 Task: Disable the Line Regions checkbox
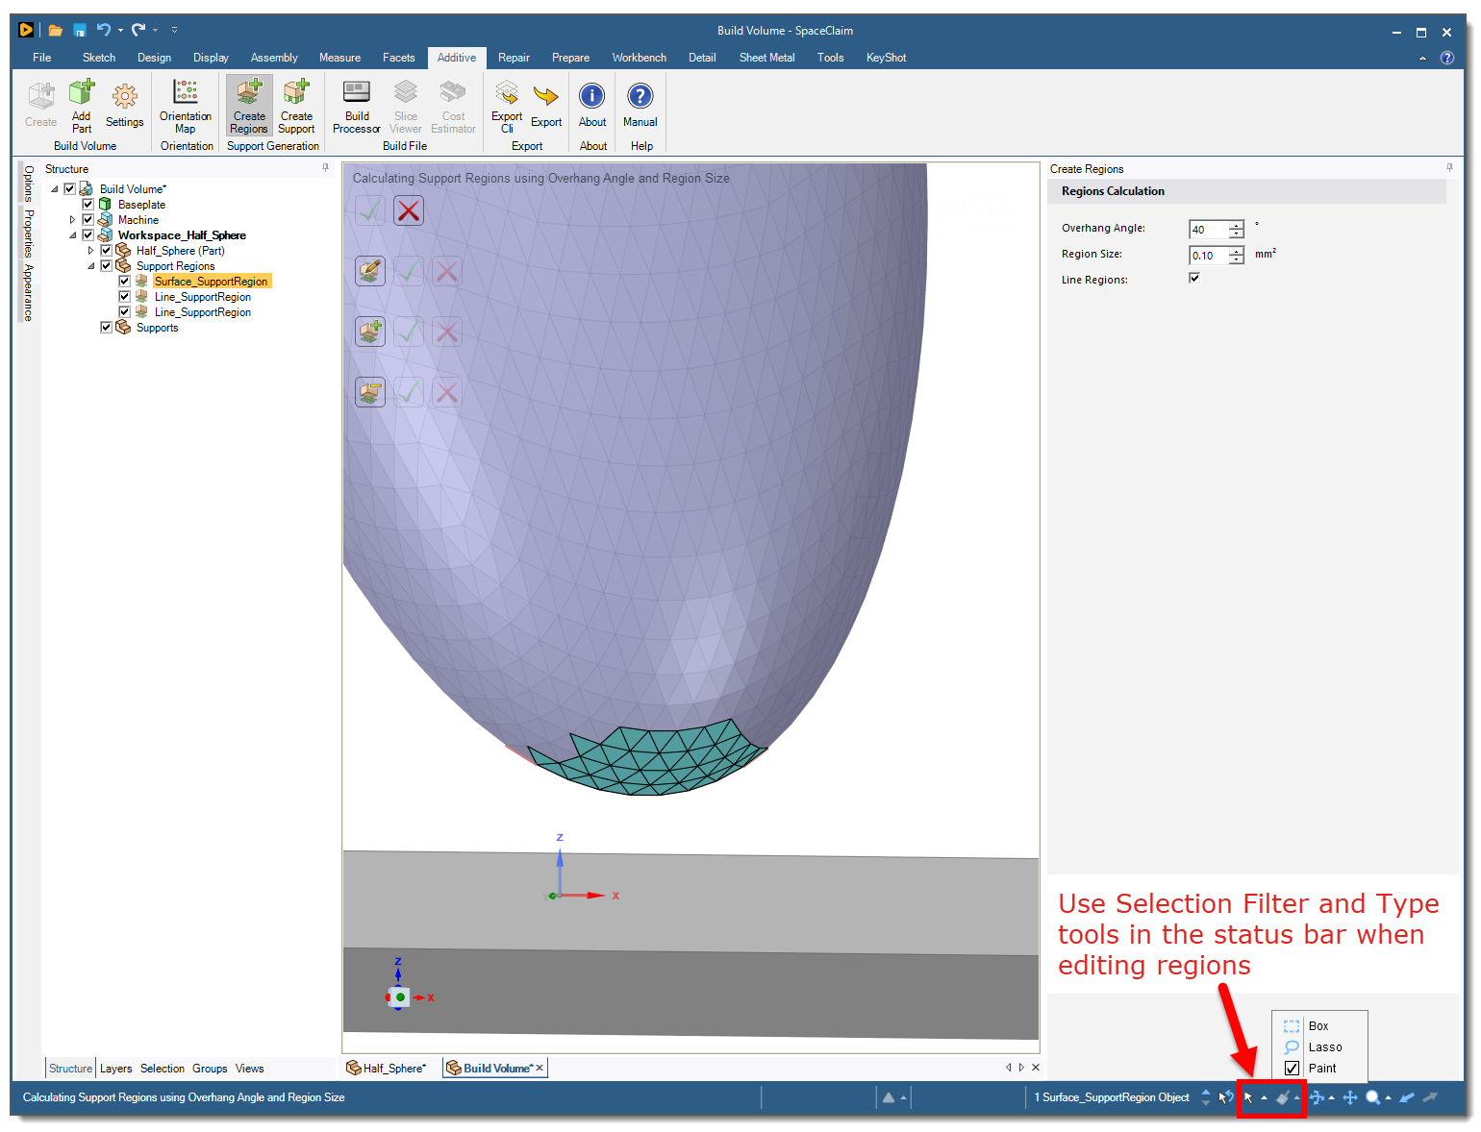(x=1194, y=279)
